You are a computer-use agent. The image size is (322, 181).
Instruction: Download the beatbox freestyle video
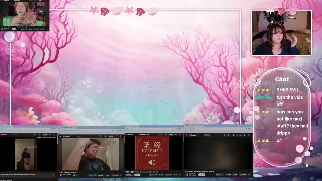tap(114, 175)
